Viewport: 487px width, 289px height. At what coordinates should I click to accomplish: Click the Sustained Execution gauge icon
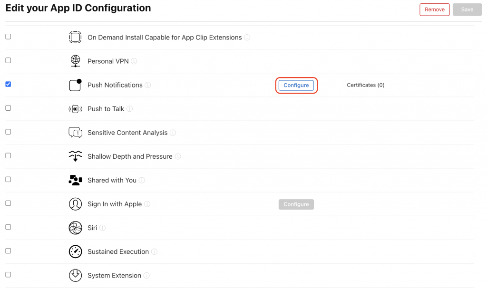(x=75, y=251)
